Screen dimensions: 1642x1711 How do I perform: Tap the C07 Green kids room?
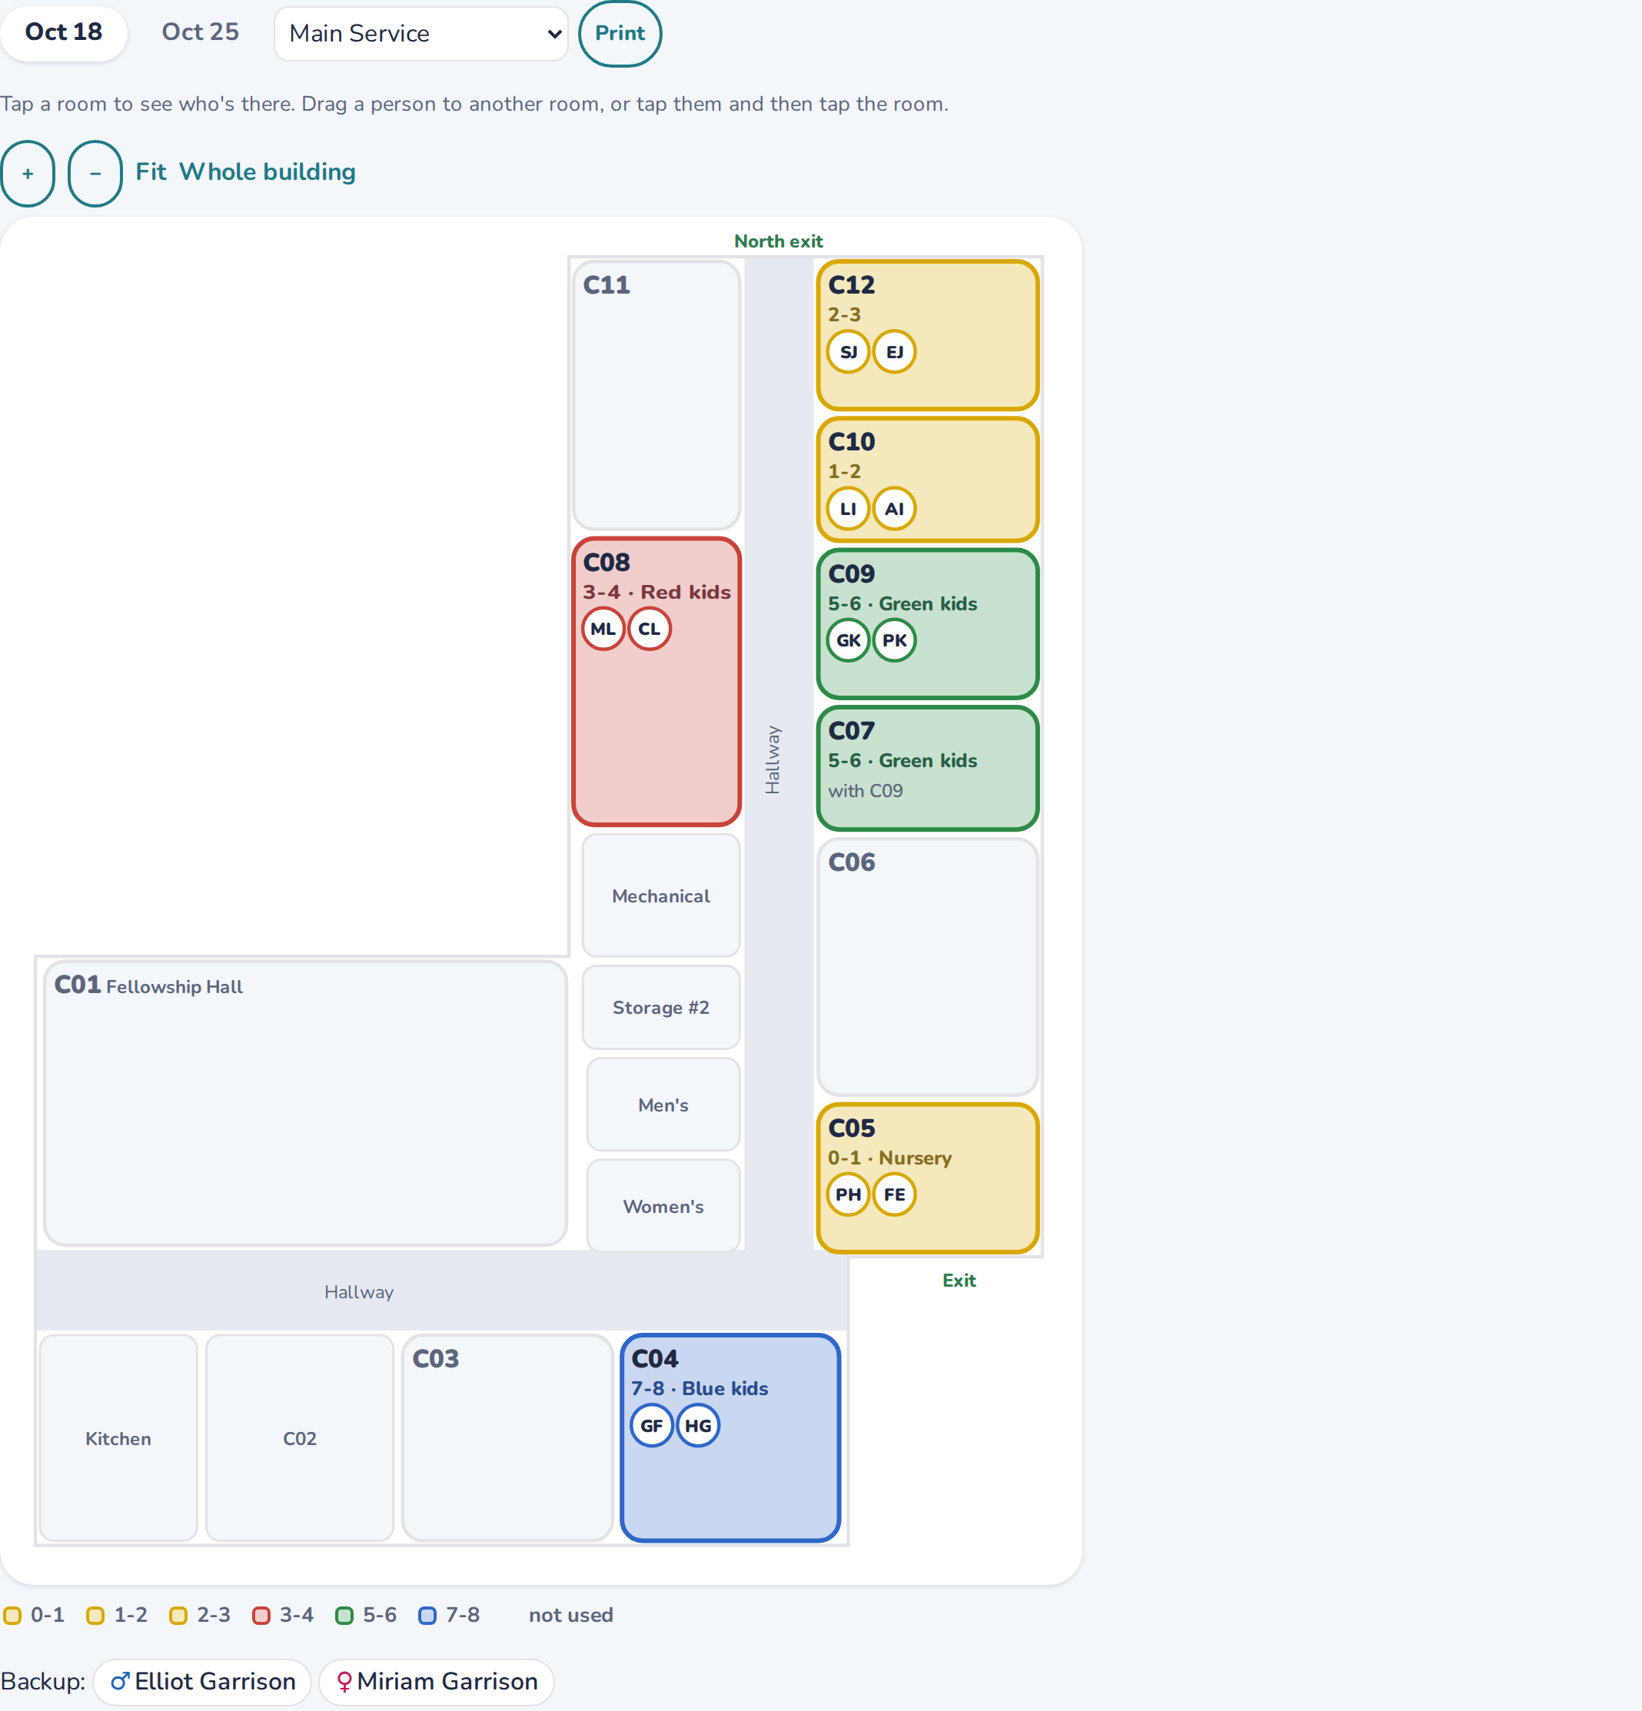(927, 768)
